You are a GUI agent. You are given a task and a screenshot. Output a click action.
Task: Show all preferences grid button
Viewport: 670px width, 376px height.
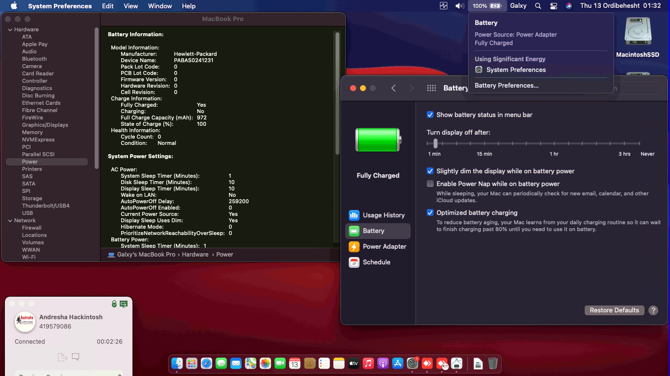[432, 88]
